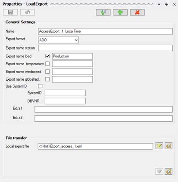The height and width of the screenshot is (182, 178).
Task: Click browse icon beside Local export file
Action: point(169,146)
